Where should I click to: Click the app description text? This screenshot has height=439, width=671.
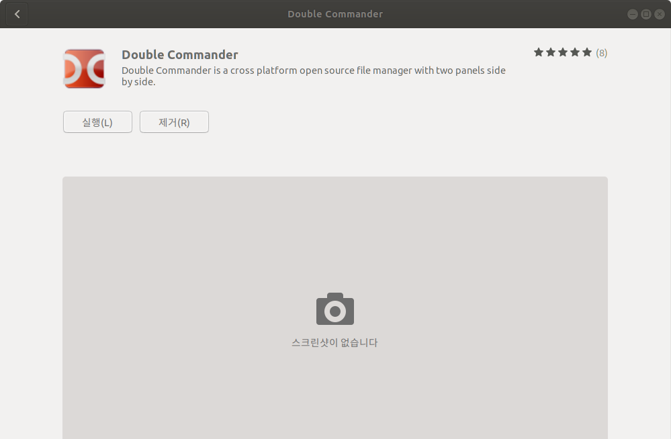tap(313, 76)
